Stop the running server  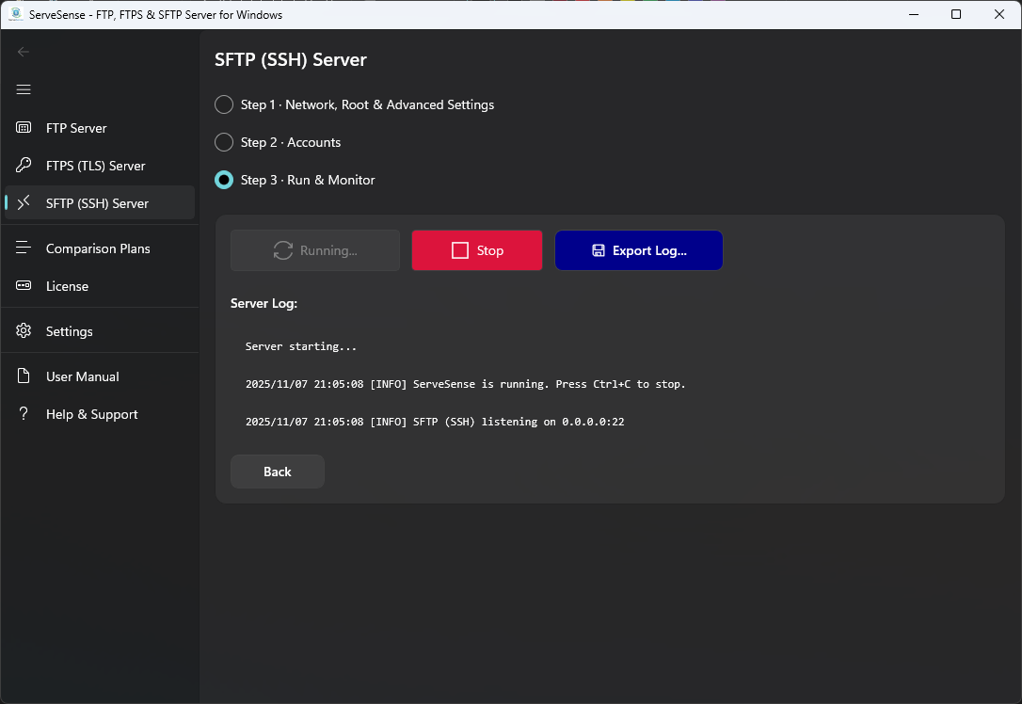[477, 250]
